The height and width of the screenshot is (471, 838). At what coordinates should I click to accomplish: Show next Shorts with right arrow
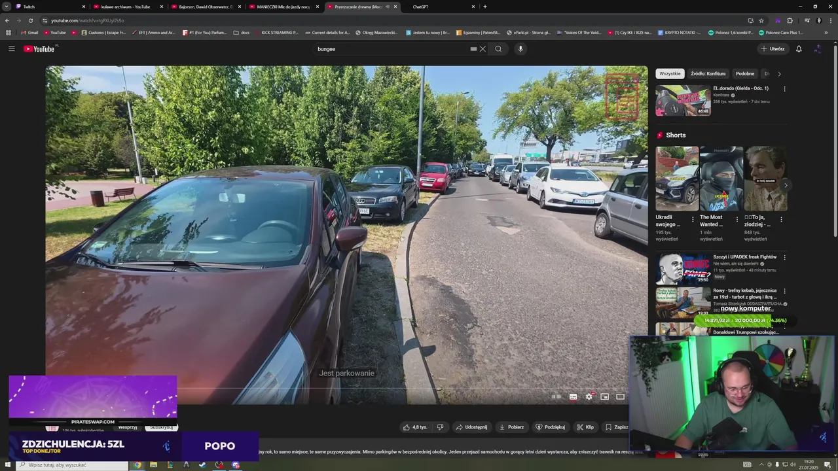(x=786, y=185)
